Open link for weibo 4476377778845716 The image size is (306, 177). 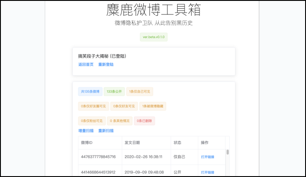(x=207, y=157)
